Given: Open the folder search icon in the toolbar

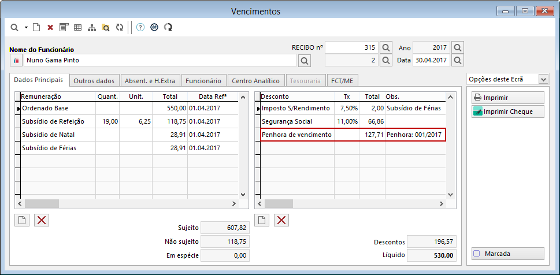Looking at the screenshot, I should 105,27.
